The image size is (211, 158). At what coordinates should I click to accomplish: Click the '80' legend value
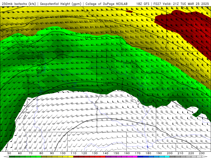[41, 153]
